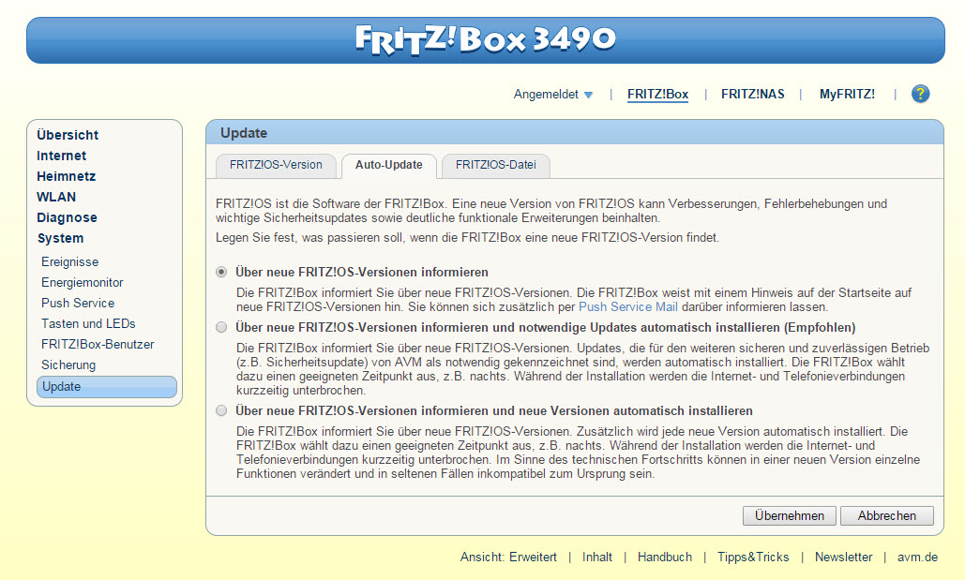Open the FRITZ!Box top navigation link
The image size is (965, 580).
[658, 94]
